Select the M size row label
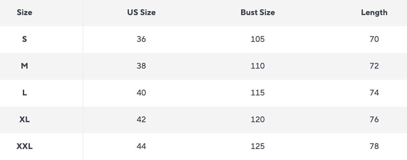Screen dimensions: 407x160 (25, 66)
